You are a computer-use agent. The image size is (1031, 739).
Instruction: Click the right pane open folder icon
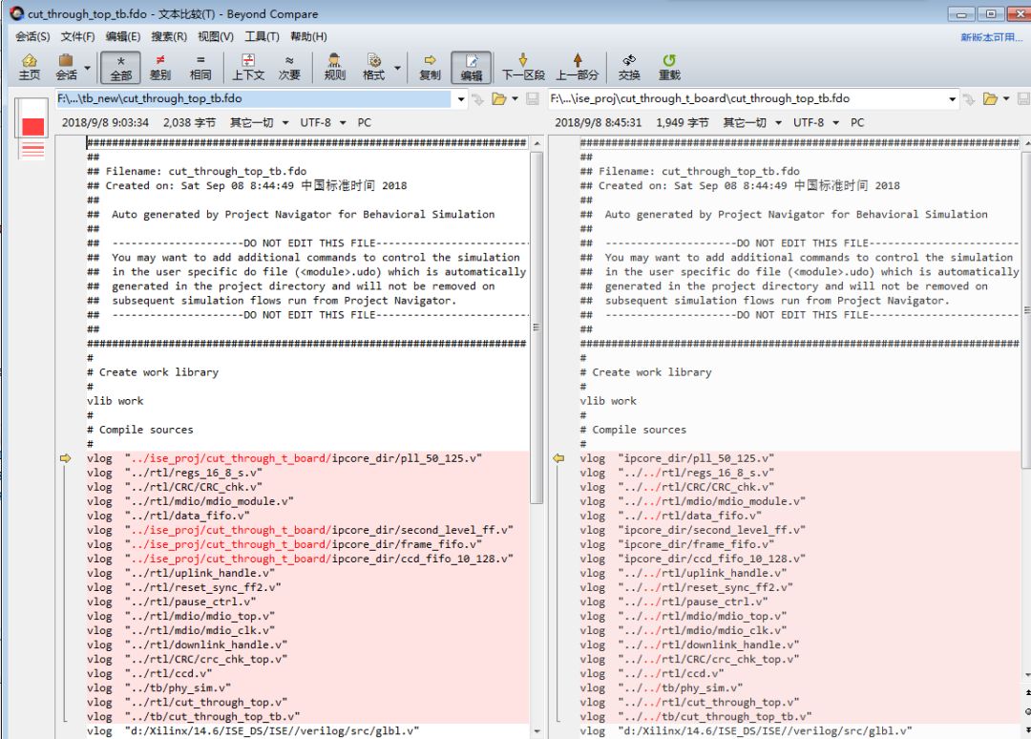point(990,99)
